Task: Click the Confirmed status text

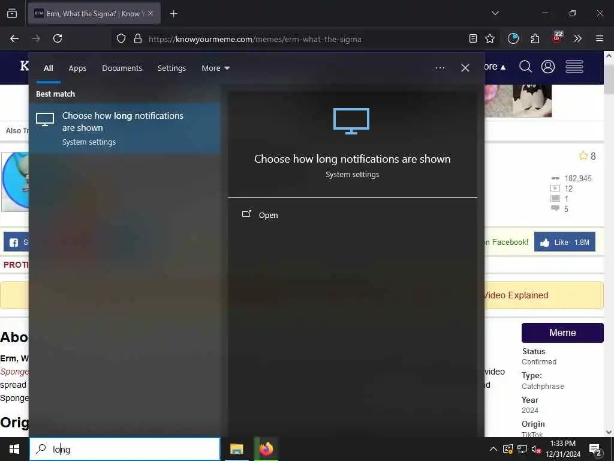Action: (x=539, y=362)
